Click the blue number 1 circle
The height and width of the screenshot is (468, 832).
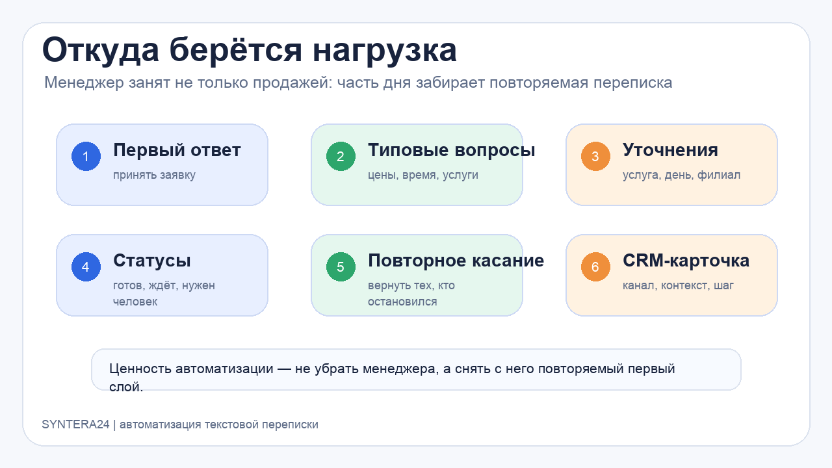[86, 157]
